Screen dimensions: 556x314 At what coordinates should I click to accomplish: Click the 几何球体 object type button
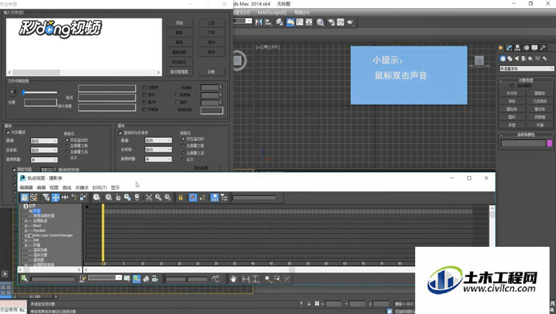pyautogui.click(x=540, y=101)
